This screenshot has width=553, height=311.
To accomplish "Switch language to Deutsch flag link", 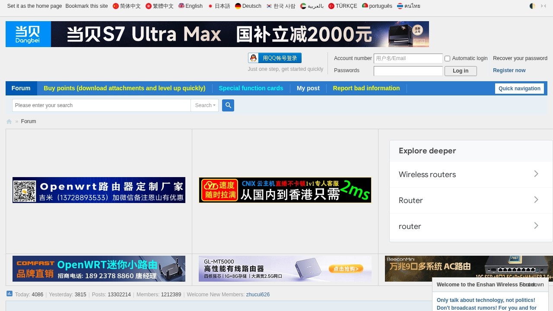I will (248, 6).
